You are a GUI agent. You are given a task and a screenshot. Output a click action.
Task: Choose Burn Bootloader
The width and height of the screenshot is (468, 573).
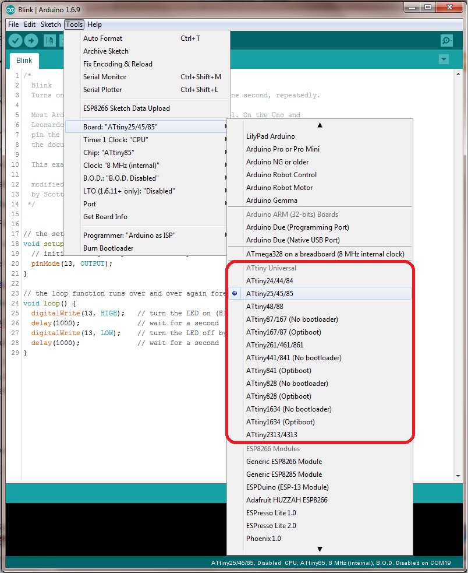click(x=146, y=248)
